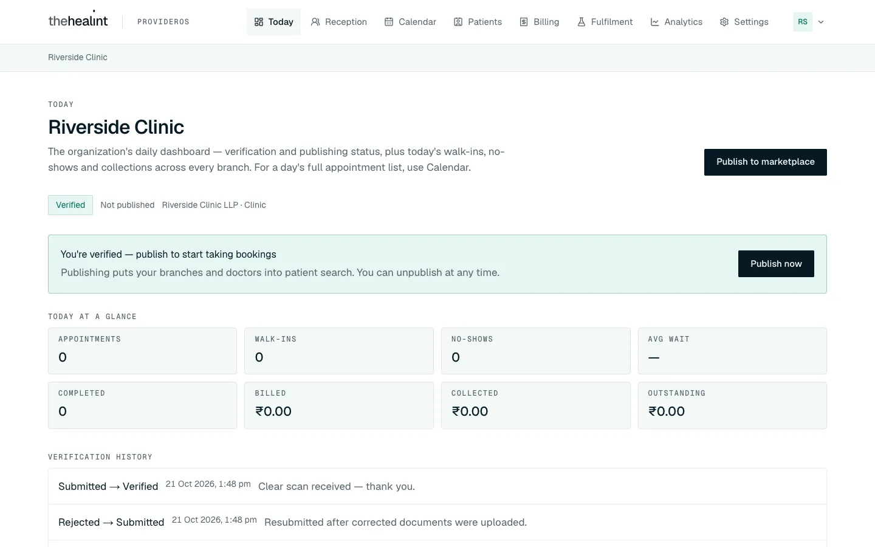Select the Billed ₹0.00 card
Image resolution: width=875 pixels, height=547 pixels.
pyautogui.click(x=339, y=405)
